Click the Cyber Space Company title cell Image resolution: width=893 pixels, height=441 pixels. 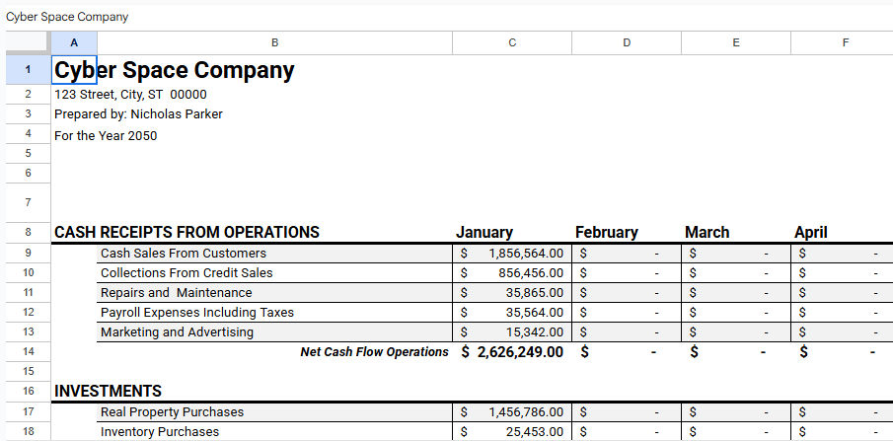pos(174,71)
